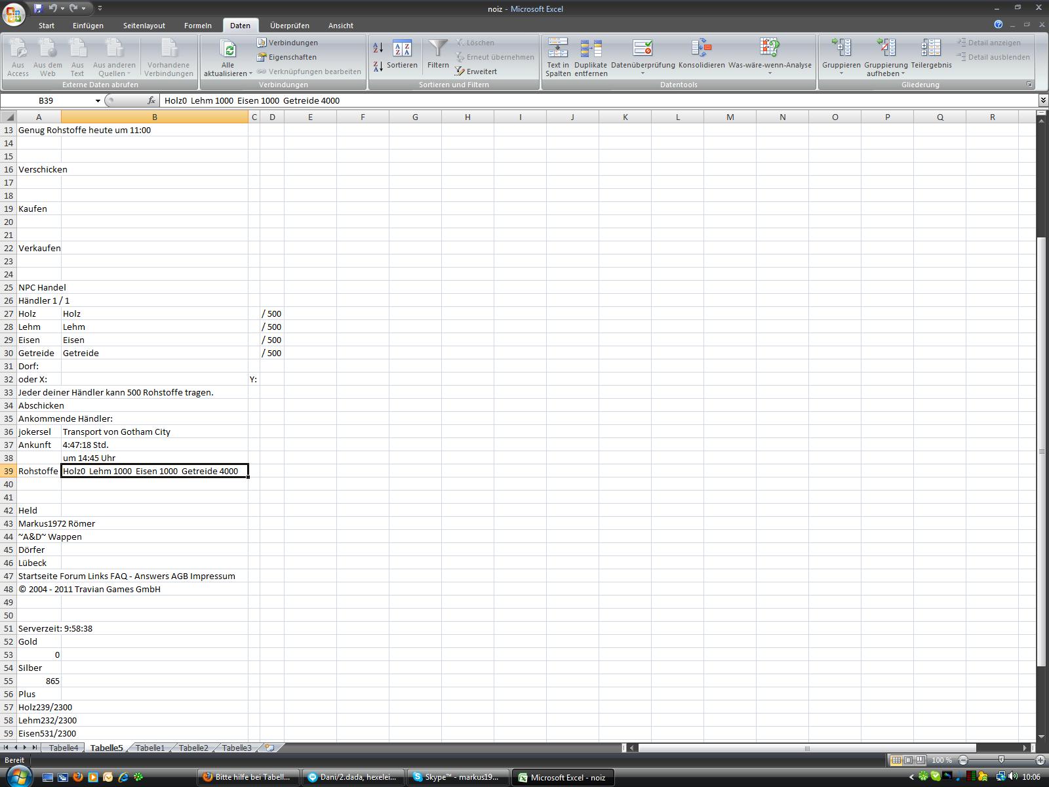Click Teilergebnis
This screenshot has width=1049, height=787.
tap(931, 54)
